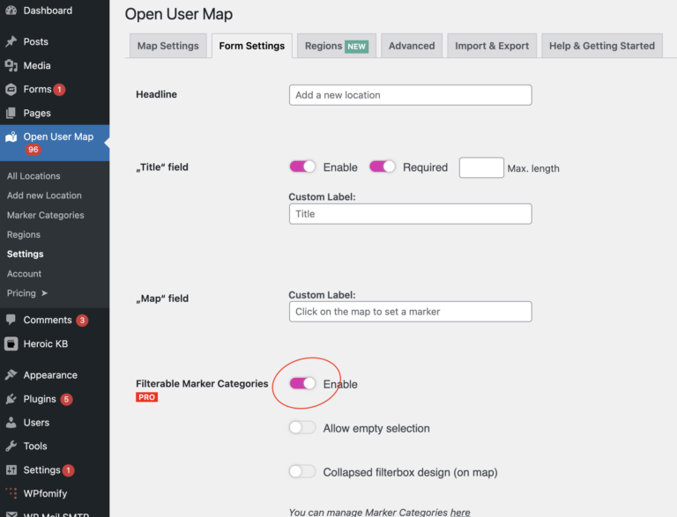
Task: Open Regions submenu item in sidebar
Action: pyautogui.click(x=24, y=234)
